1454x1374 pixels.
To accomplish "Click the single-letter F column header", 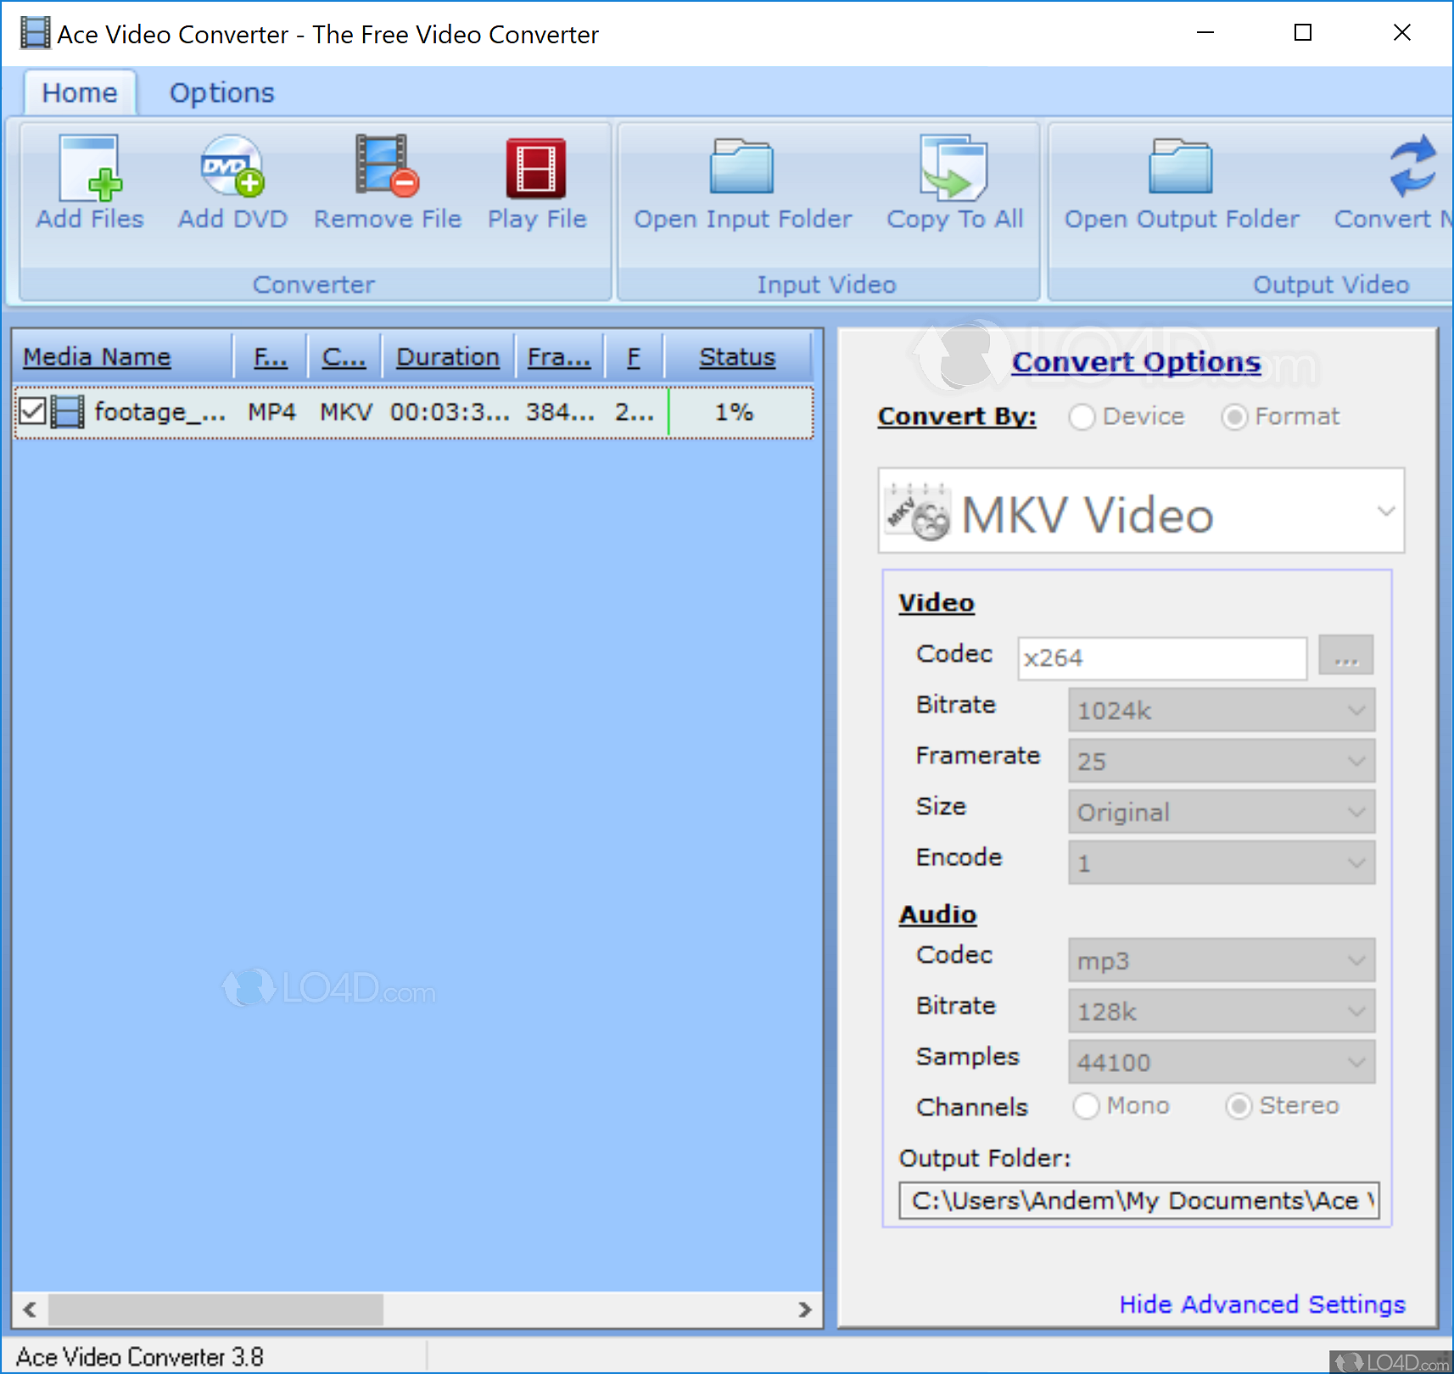I will click(634, 357).
